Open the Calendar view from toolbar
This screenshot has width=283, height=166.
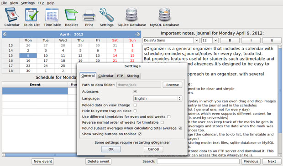[12, 17]
